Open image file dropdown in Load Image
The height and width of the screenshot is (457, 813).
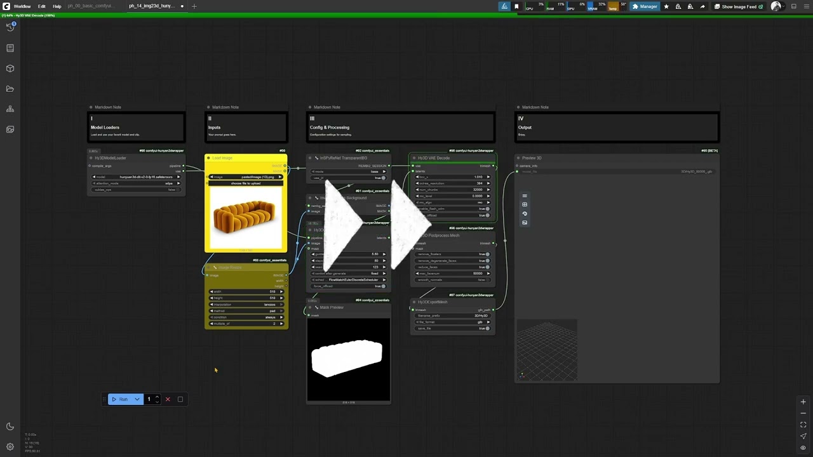click(x=246, y=177)
